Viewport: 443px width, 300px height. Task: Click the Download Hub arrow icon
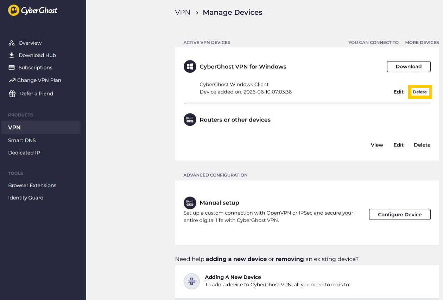pyautogui.click(x=12, y=55)
